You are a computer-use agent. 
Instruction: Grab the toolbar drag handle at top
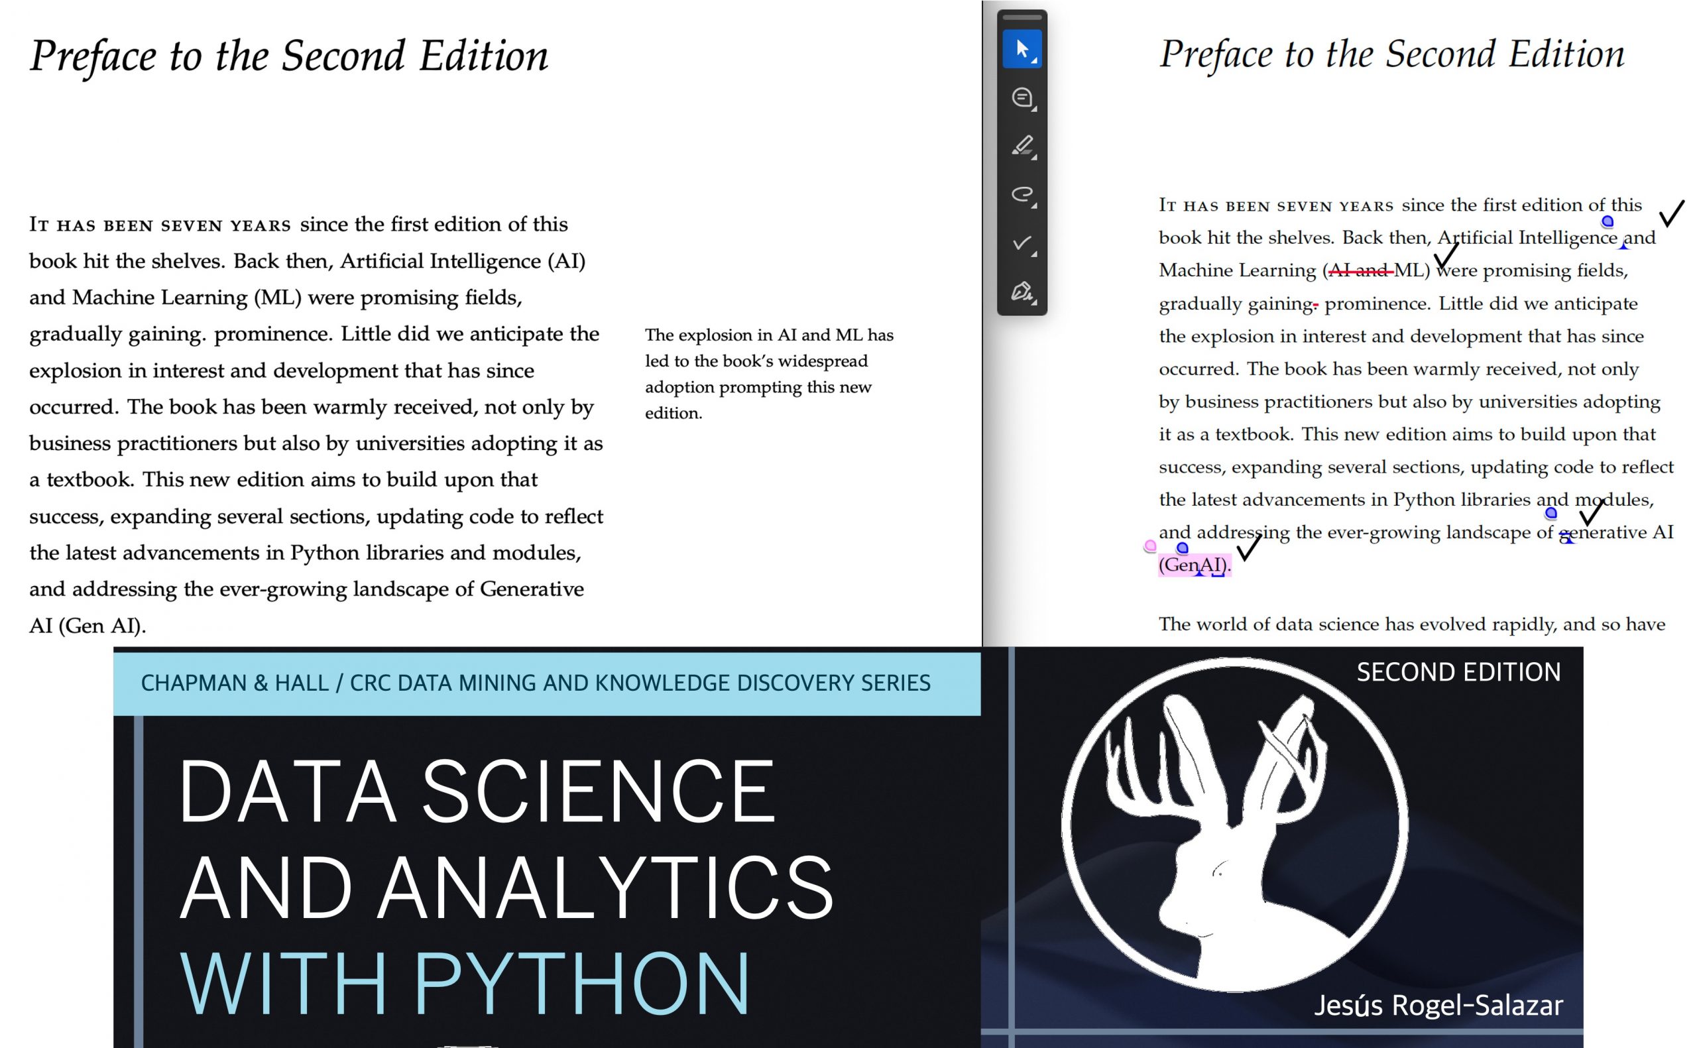[x=1022, y=17]
